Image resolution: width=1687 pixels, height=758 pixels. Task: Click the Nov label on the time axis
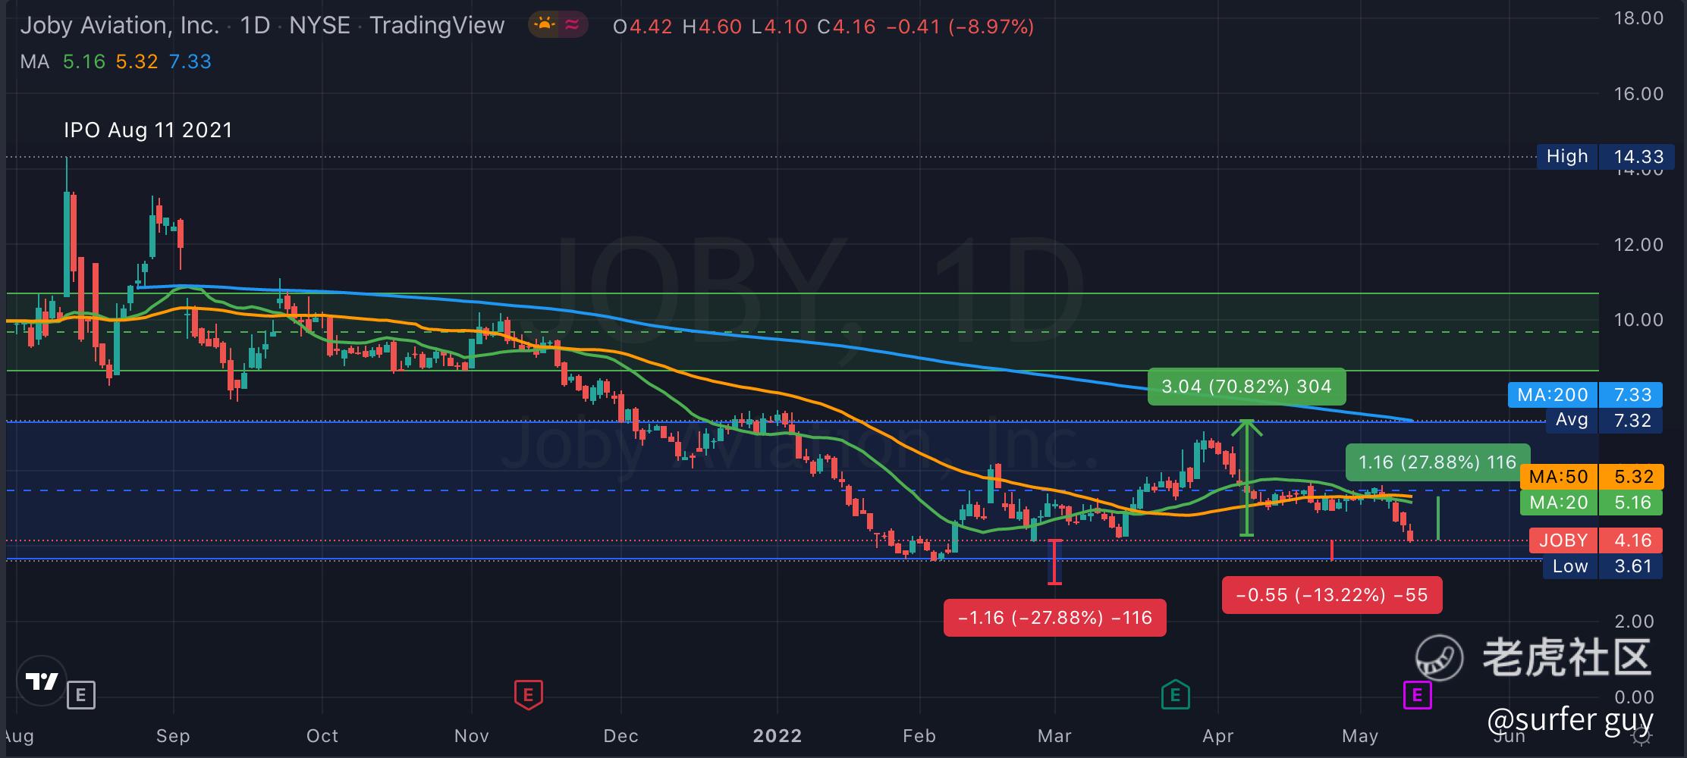click(x=472, y=736)
